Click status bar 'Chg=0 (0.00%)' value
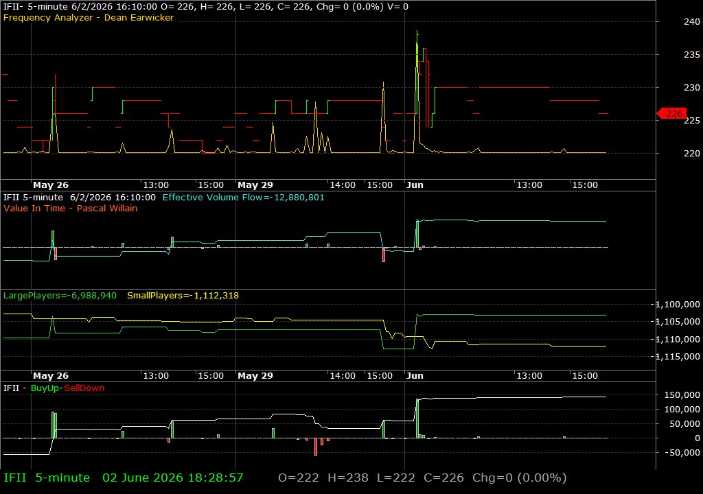 [520, 478]
